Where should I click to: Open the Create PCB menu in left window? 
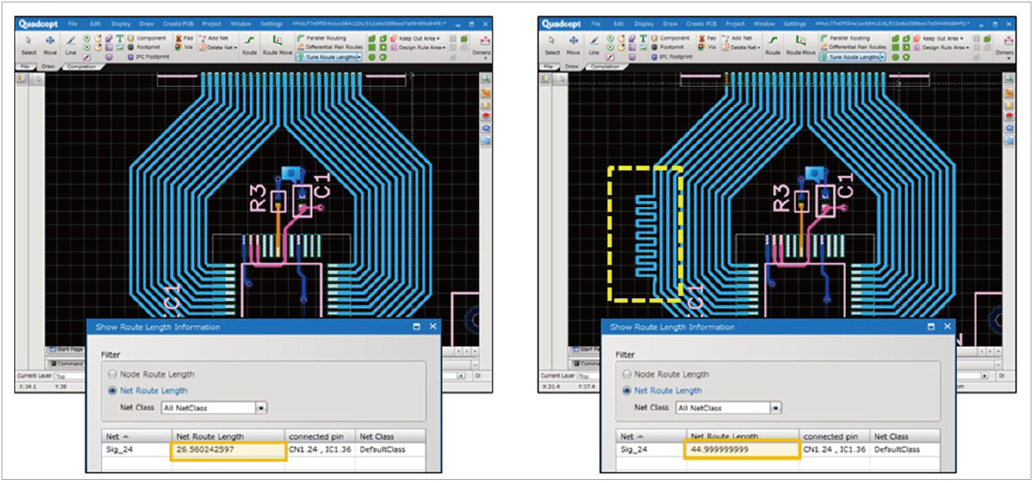179,25
